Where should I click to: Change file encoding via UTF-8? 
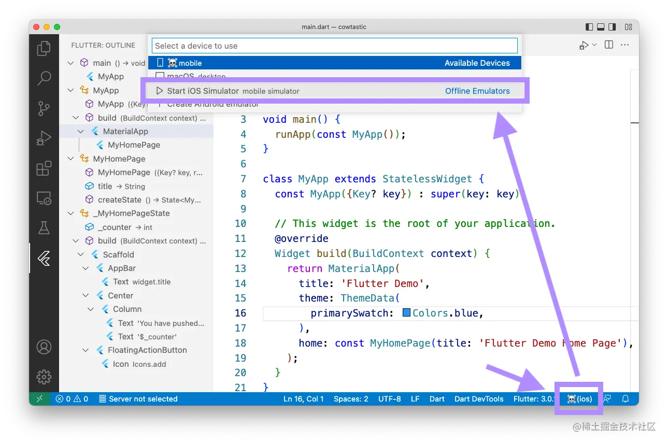390,399
